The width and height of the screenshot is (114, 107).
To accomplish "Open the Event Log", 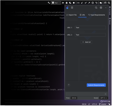I will (105, 101).
